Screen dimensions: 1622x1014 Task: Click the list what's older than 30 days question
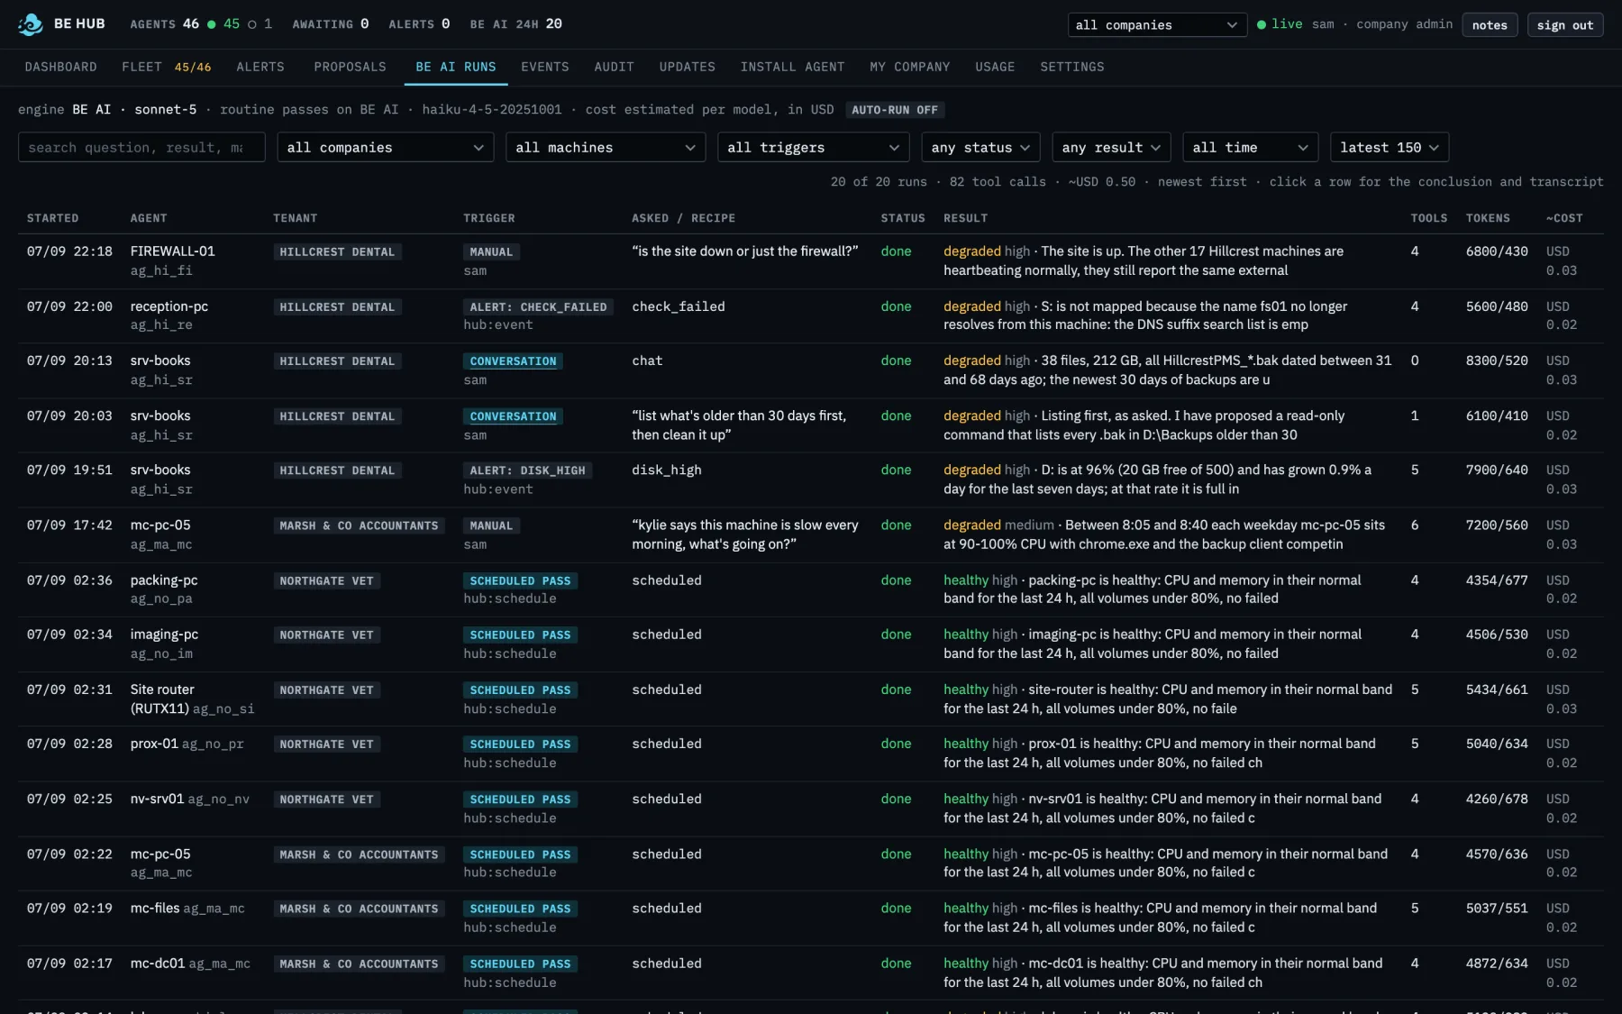(x=739, y=425)
